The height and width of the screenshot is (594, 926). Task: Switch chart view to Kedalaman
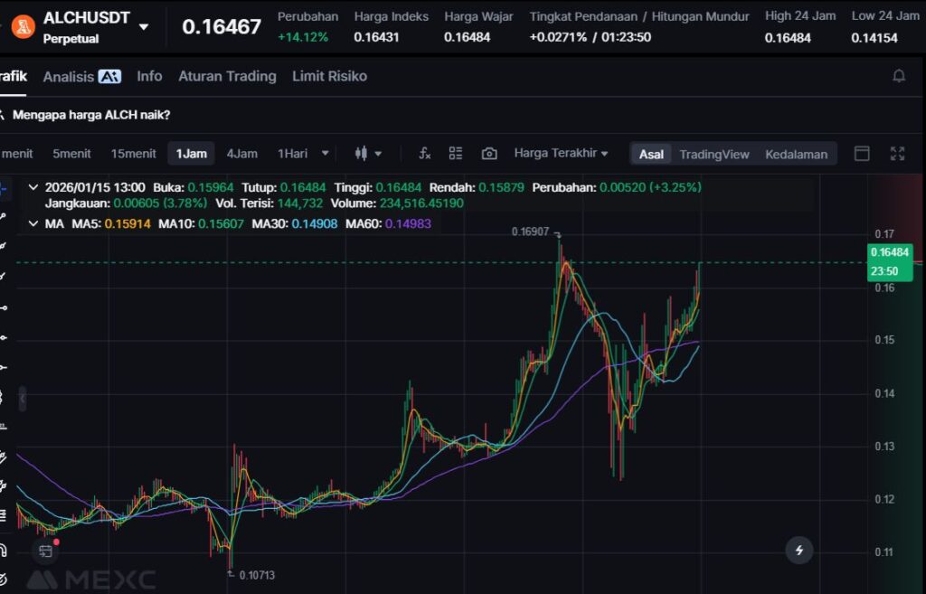click(x=796, y=154)
